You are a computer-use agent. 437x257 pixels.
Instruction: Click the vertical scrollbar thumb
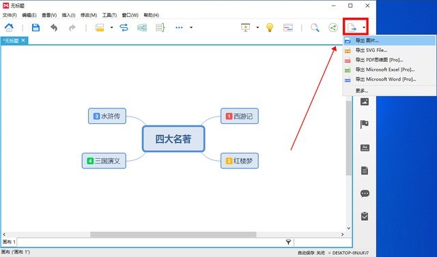click(x=348, y=138)
